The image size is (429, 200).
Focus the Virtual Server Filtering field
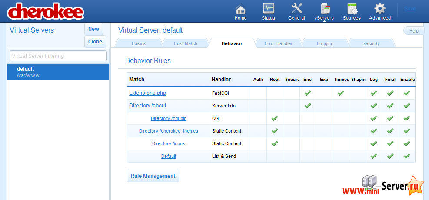(58, 56)
